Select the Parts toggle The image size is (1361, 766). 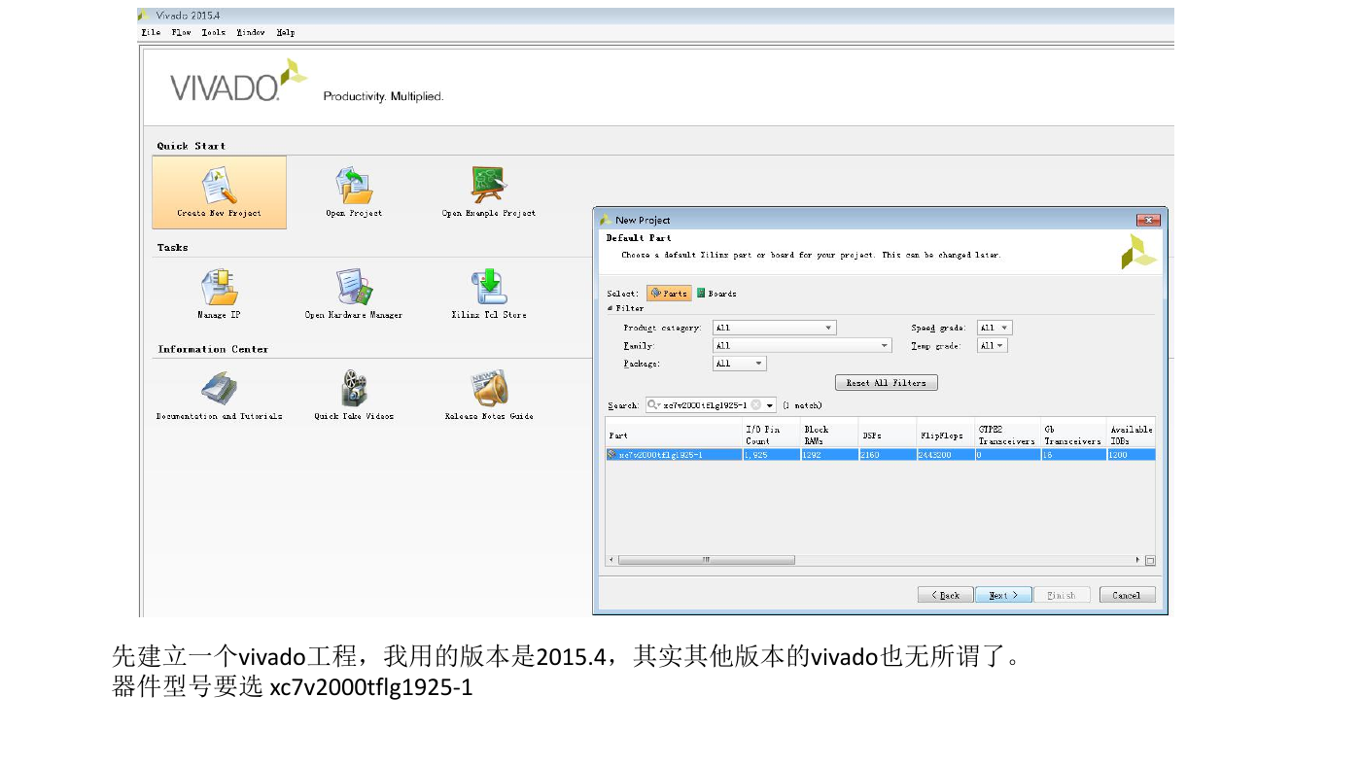pos(670,294)
